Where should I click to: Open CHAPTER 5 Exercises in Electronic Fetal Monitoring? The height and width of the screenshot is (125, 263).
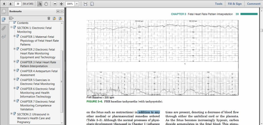click(37, 82)
